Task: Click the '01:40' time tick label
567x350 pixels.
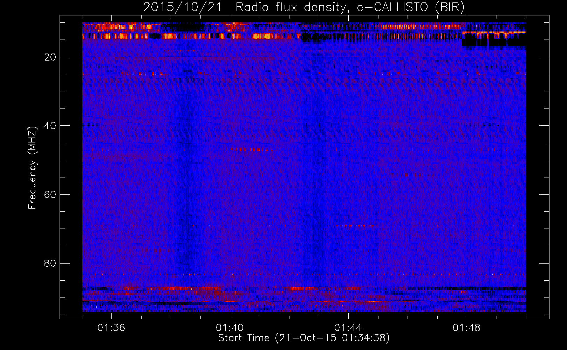Action: 230,328
